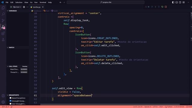The image size is (192, 108).
Task: Open the No Configurations debug dropdown
Action: click(x=17, y=7)
